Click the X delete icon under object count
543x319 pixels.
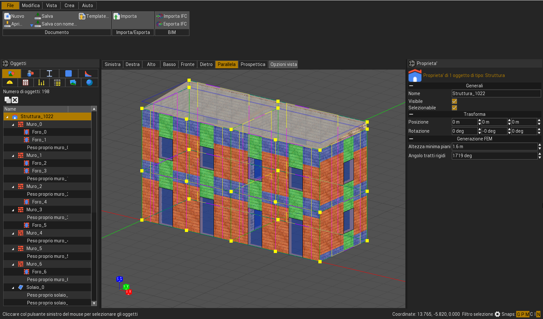[15, 100]
